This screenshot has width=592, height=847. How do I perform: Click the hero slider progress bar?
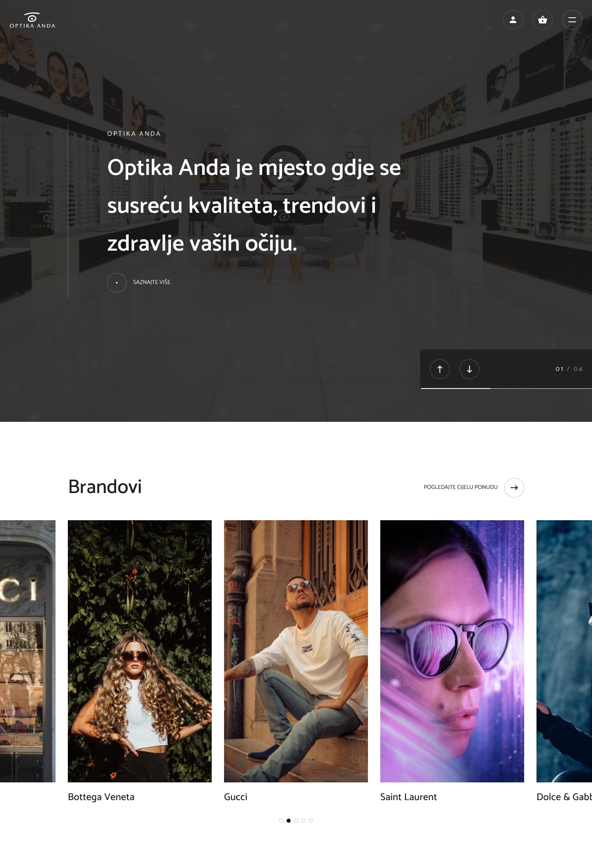[506, 388]
